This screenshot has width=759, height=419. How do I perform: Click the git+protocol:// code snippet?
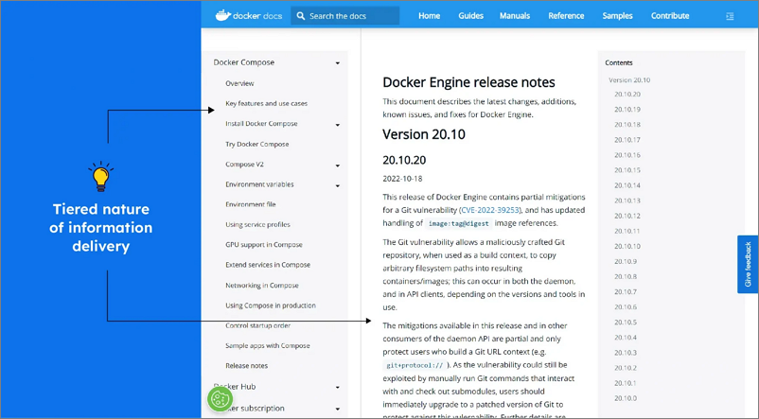pyautogui.click(x=415, y=365)
